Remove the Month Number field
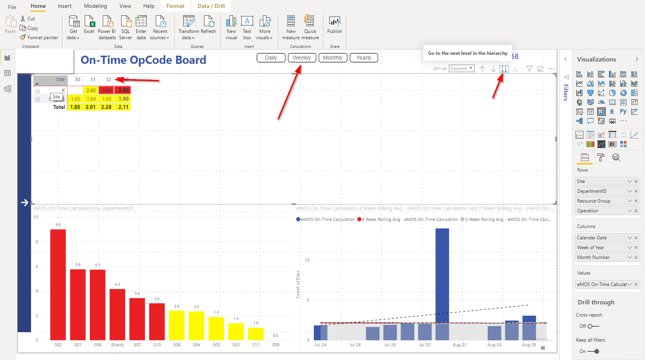Image resolution: width=645 pixels, height=360 pixels. pyautogui.click(x=636, y=257)
